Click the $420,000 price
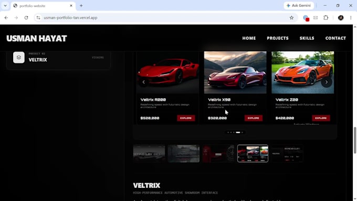Viewport: 357px width, 201px height. 285,118
